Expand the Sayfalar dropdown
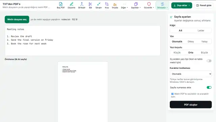The width and height of the screenshot is (216, 122). (x=136, y=5)
